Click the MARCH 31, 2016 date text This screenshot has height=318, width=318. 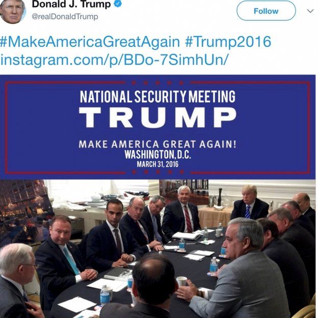(157, 164)
